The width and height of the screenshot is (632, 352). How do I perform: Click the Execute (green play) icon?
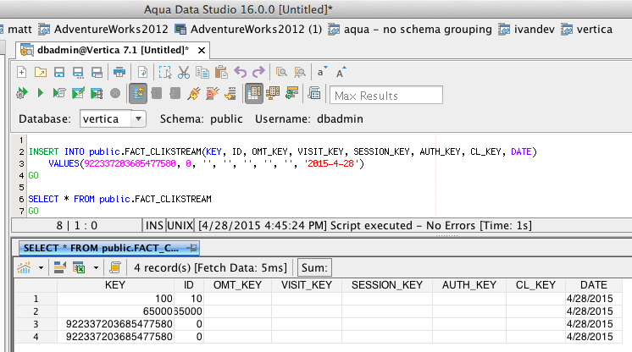coord(40,93)
